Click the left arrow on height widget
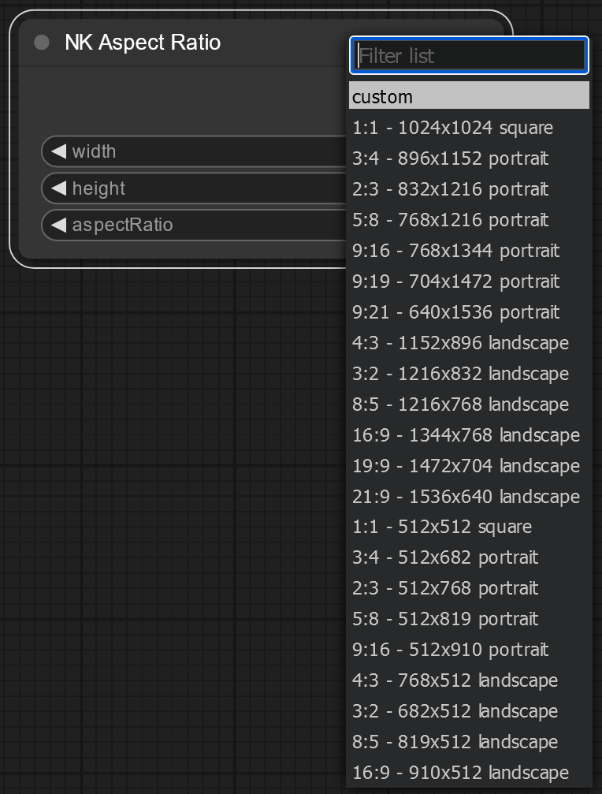This screenshot has width=602, height=794. pos(58,188)
